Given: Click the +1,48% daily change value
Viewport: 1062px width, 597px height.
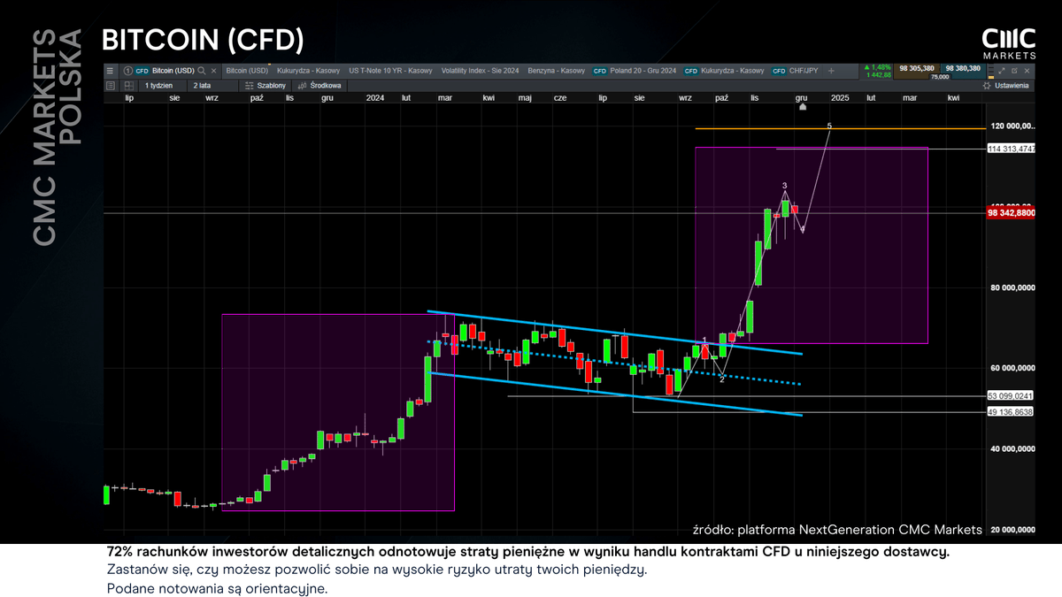Looking at the screenshot, I should [878, 67].
